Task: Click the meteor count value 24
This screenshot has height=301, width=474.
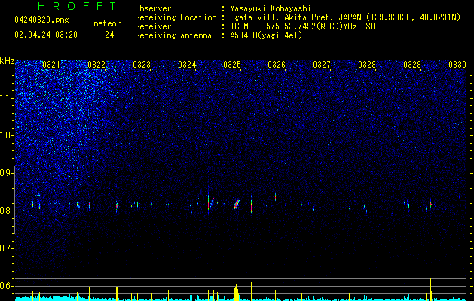Action: click(109, 35)
